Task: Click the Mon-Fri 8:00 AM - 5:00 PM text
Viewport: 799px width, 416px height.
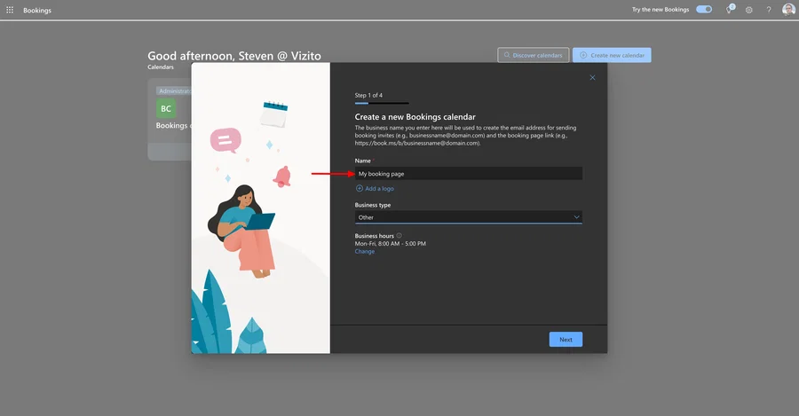Action: (391, 243)
